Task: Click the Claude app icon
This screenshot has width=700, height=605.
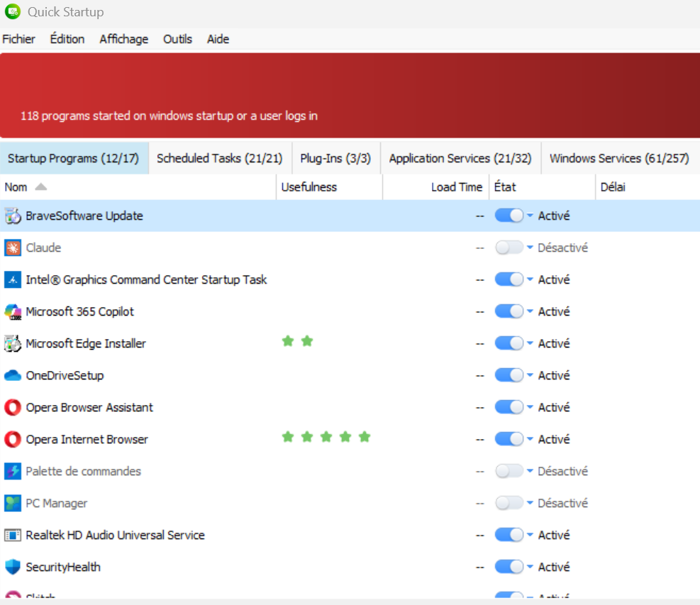Action: (x=13, y=248)
